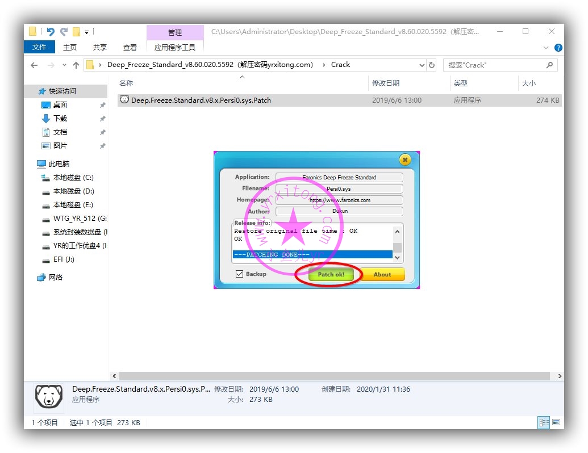This screenshot has width=588, height=453.
Task: Open 本地磁盘 (E:) drive
Action: (x=73, y=204)
